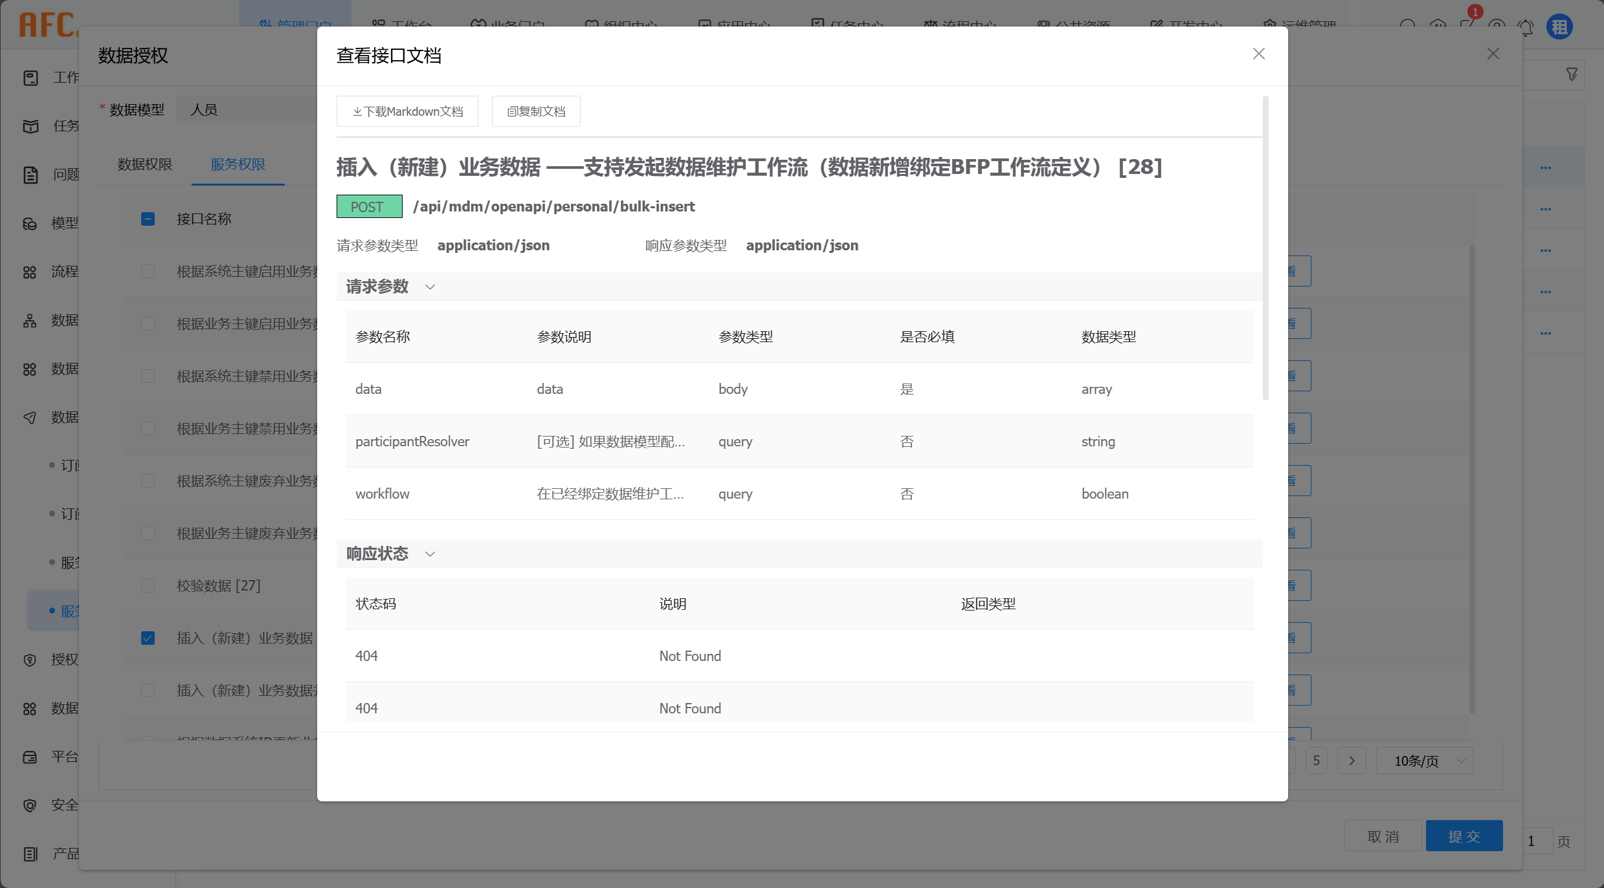Open the 10条/页 page size dropdown

tap(1424, 761)
